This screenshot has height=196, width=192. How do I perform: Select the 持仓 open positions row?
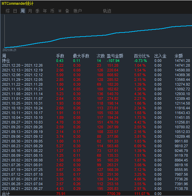(x=96, y=61)
